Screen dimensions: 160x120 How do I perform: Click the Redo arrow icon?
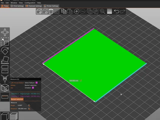(122, 11)
